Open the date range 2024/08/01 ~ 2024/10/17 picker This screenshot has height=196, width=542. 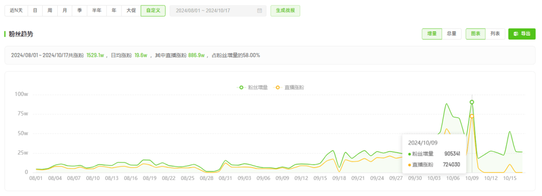(x=218, y=10)
